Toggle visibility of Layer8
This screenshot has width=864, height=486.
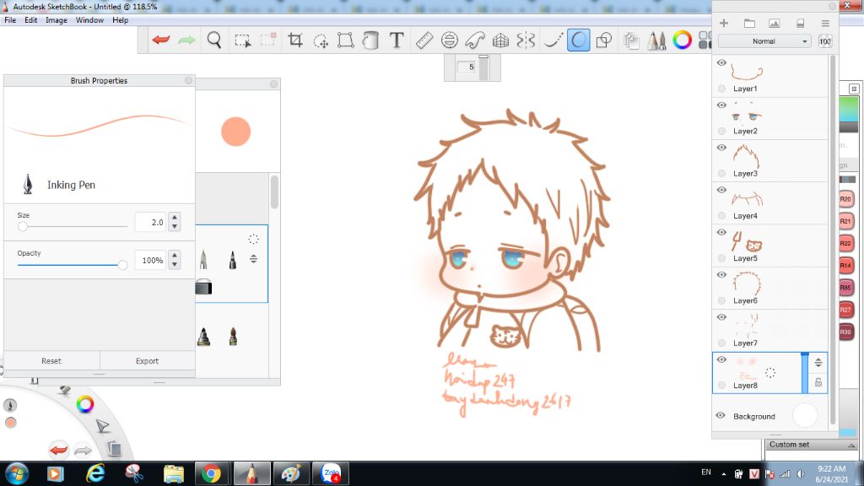(x=721, y=359)
